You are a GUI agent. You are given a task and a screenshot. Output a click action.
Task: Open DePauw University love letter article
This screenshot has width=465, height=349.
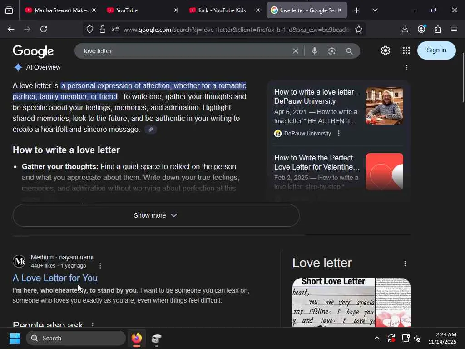click(316, 96)
